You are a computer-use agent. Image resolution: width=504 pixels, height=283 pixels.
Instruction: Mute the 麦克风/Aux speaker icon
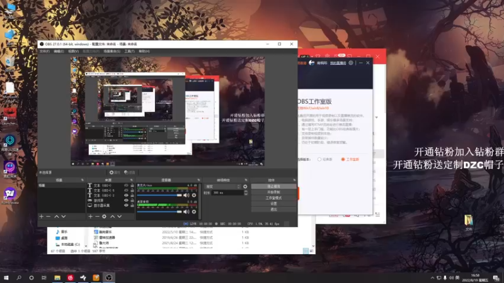(186, 195)
